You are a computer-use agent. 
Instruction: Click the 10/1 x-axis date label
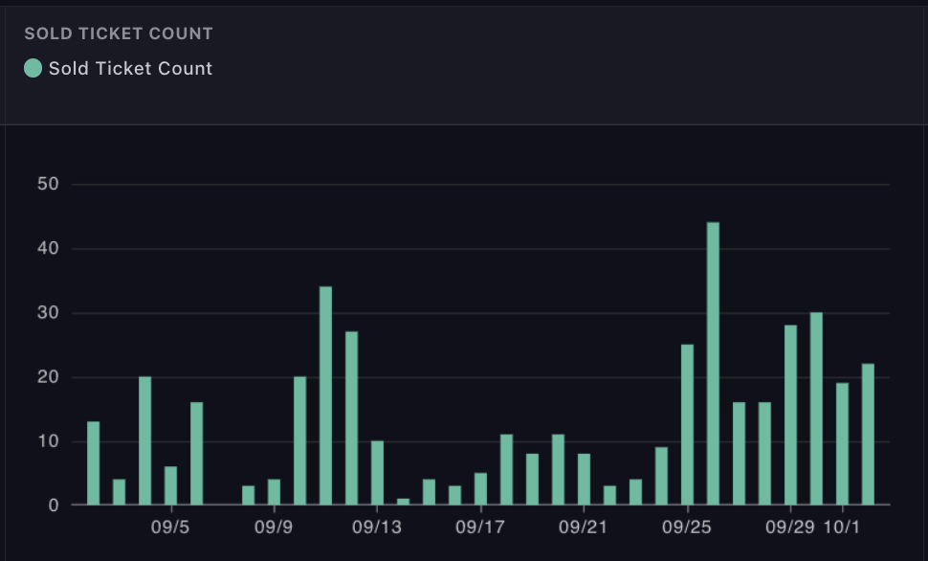click(842, 527)
